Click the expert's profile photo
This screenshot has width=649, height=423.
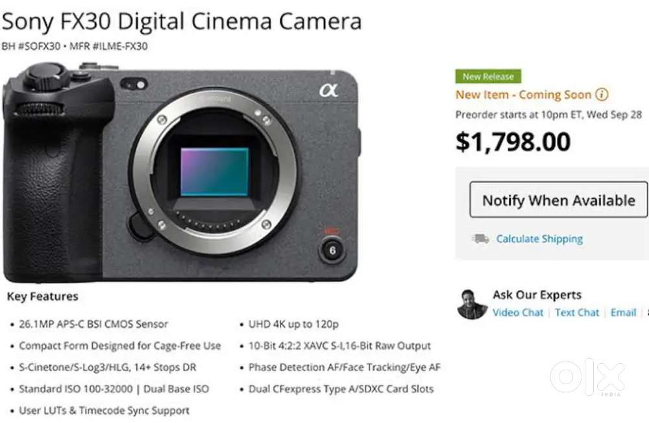click(x=470, y=303)
